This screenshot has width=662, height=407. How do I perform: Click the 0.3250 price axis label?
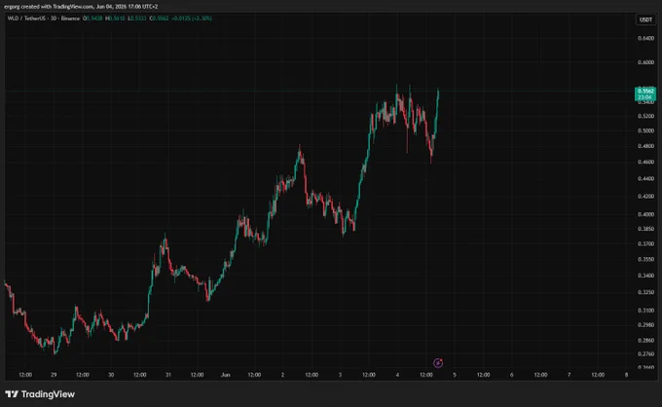tap(645, 292)
